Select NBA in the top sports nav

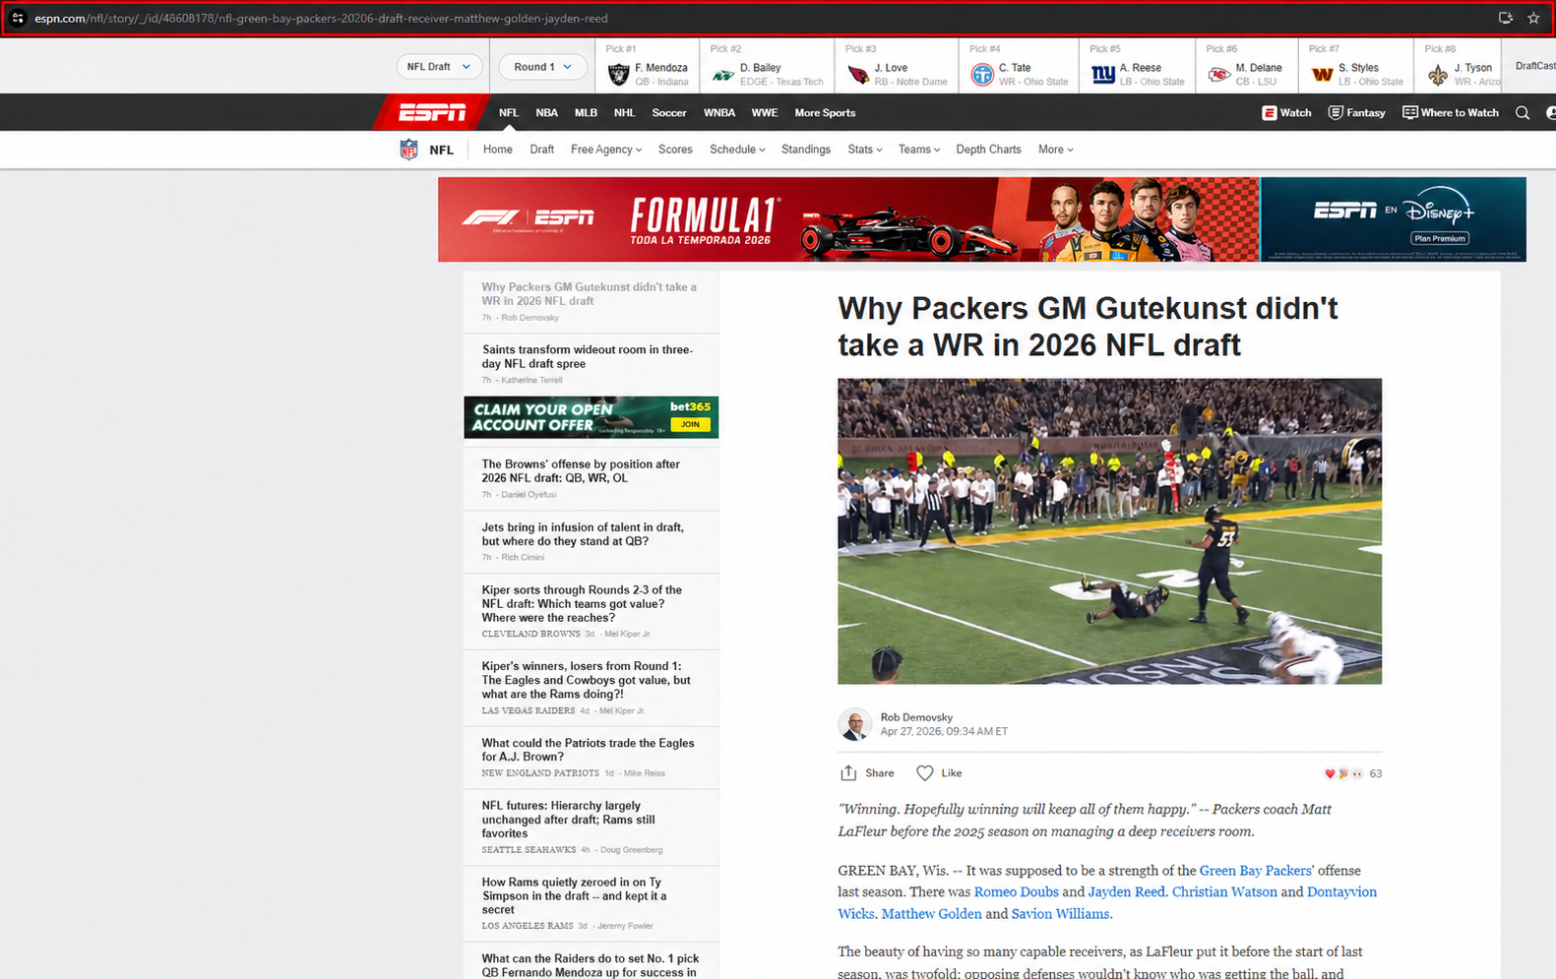point(546,113)
